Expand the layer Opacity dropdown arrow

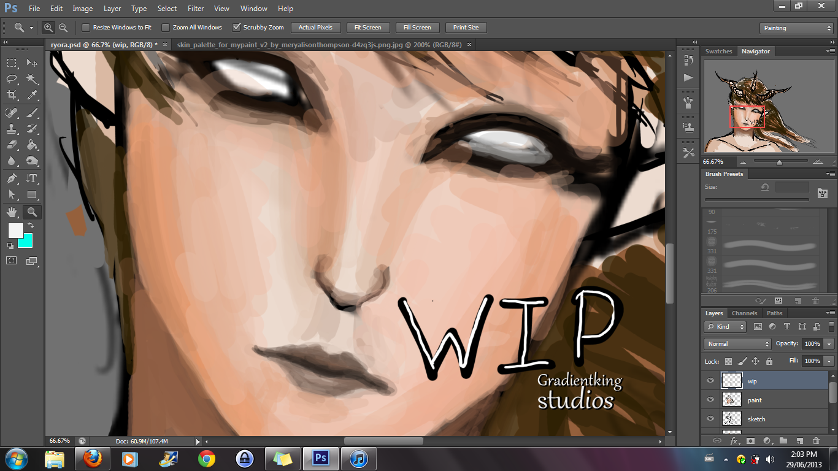pyautogui.click(x=829, y=344)
